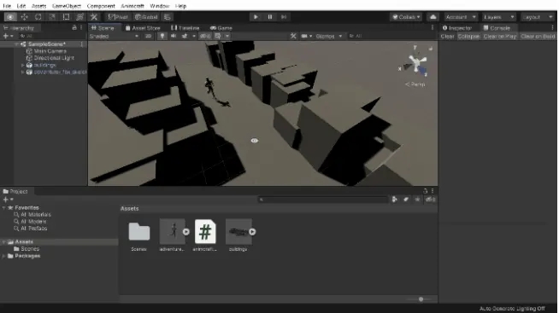559x313 pixels.
Task: Expand the adventurer object in Hierarchy
Action: tap(23, 72)
